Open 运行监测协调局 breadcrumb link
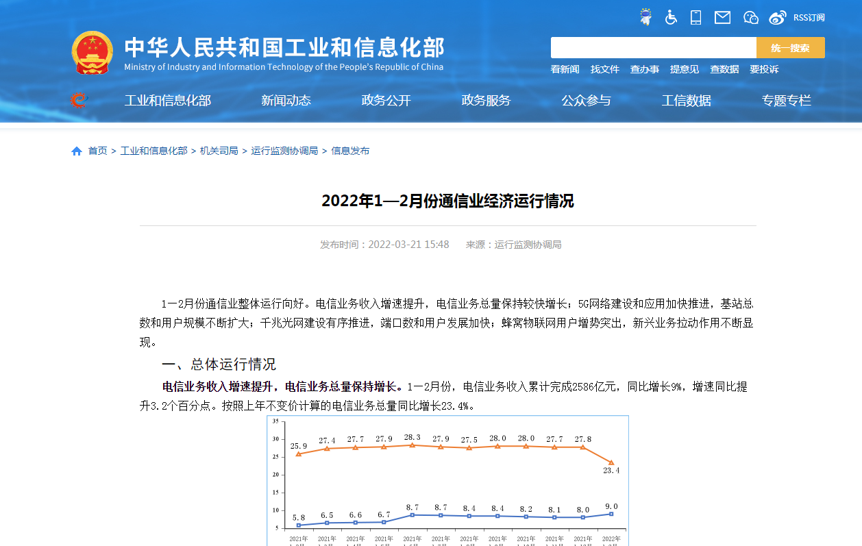862x546 pixels. pyautogui.click(x=284, y=151)
